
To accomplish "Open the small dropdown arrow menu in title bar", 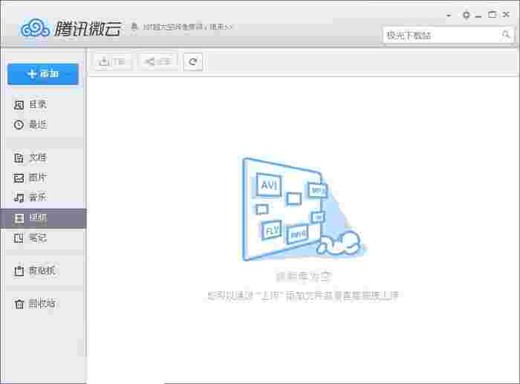I will pos(449,16).
